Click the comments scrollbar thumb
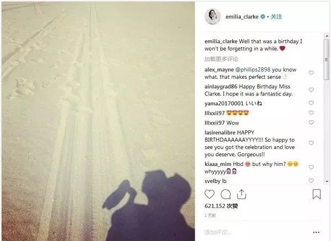Screen dimensions: 331x241 click(327, 60)
